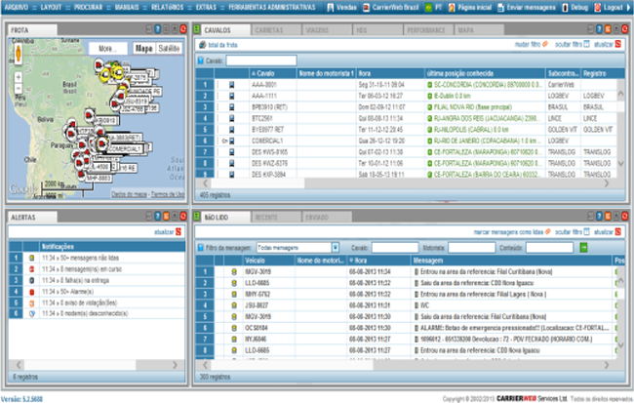Click the icon of the modem(s) desconhecido(s) alert
The height and width of the screenshot is (403, 634).
pos(31,313)
